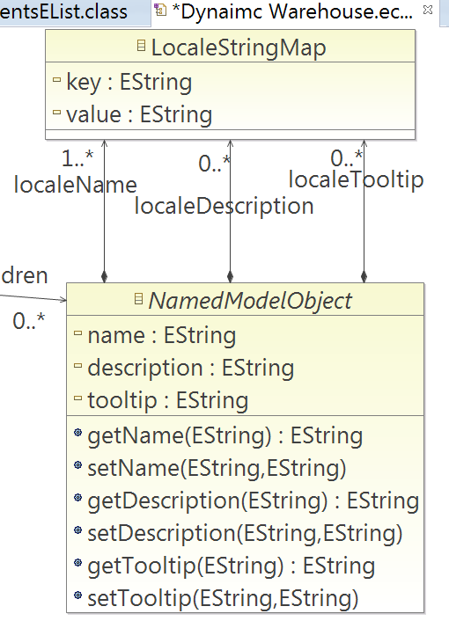
Task: Select the localeTooltip reference label
Action: (x=356, y=179)
